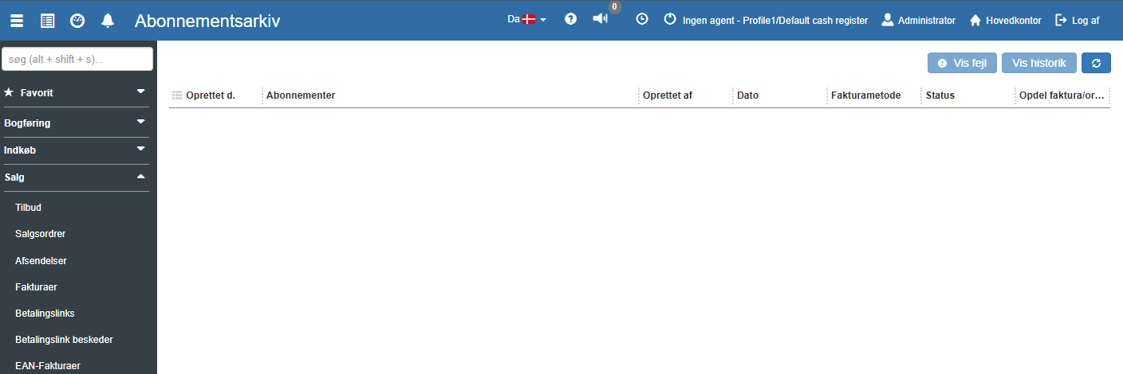Open the hamburger main menu

point(17,21)
